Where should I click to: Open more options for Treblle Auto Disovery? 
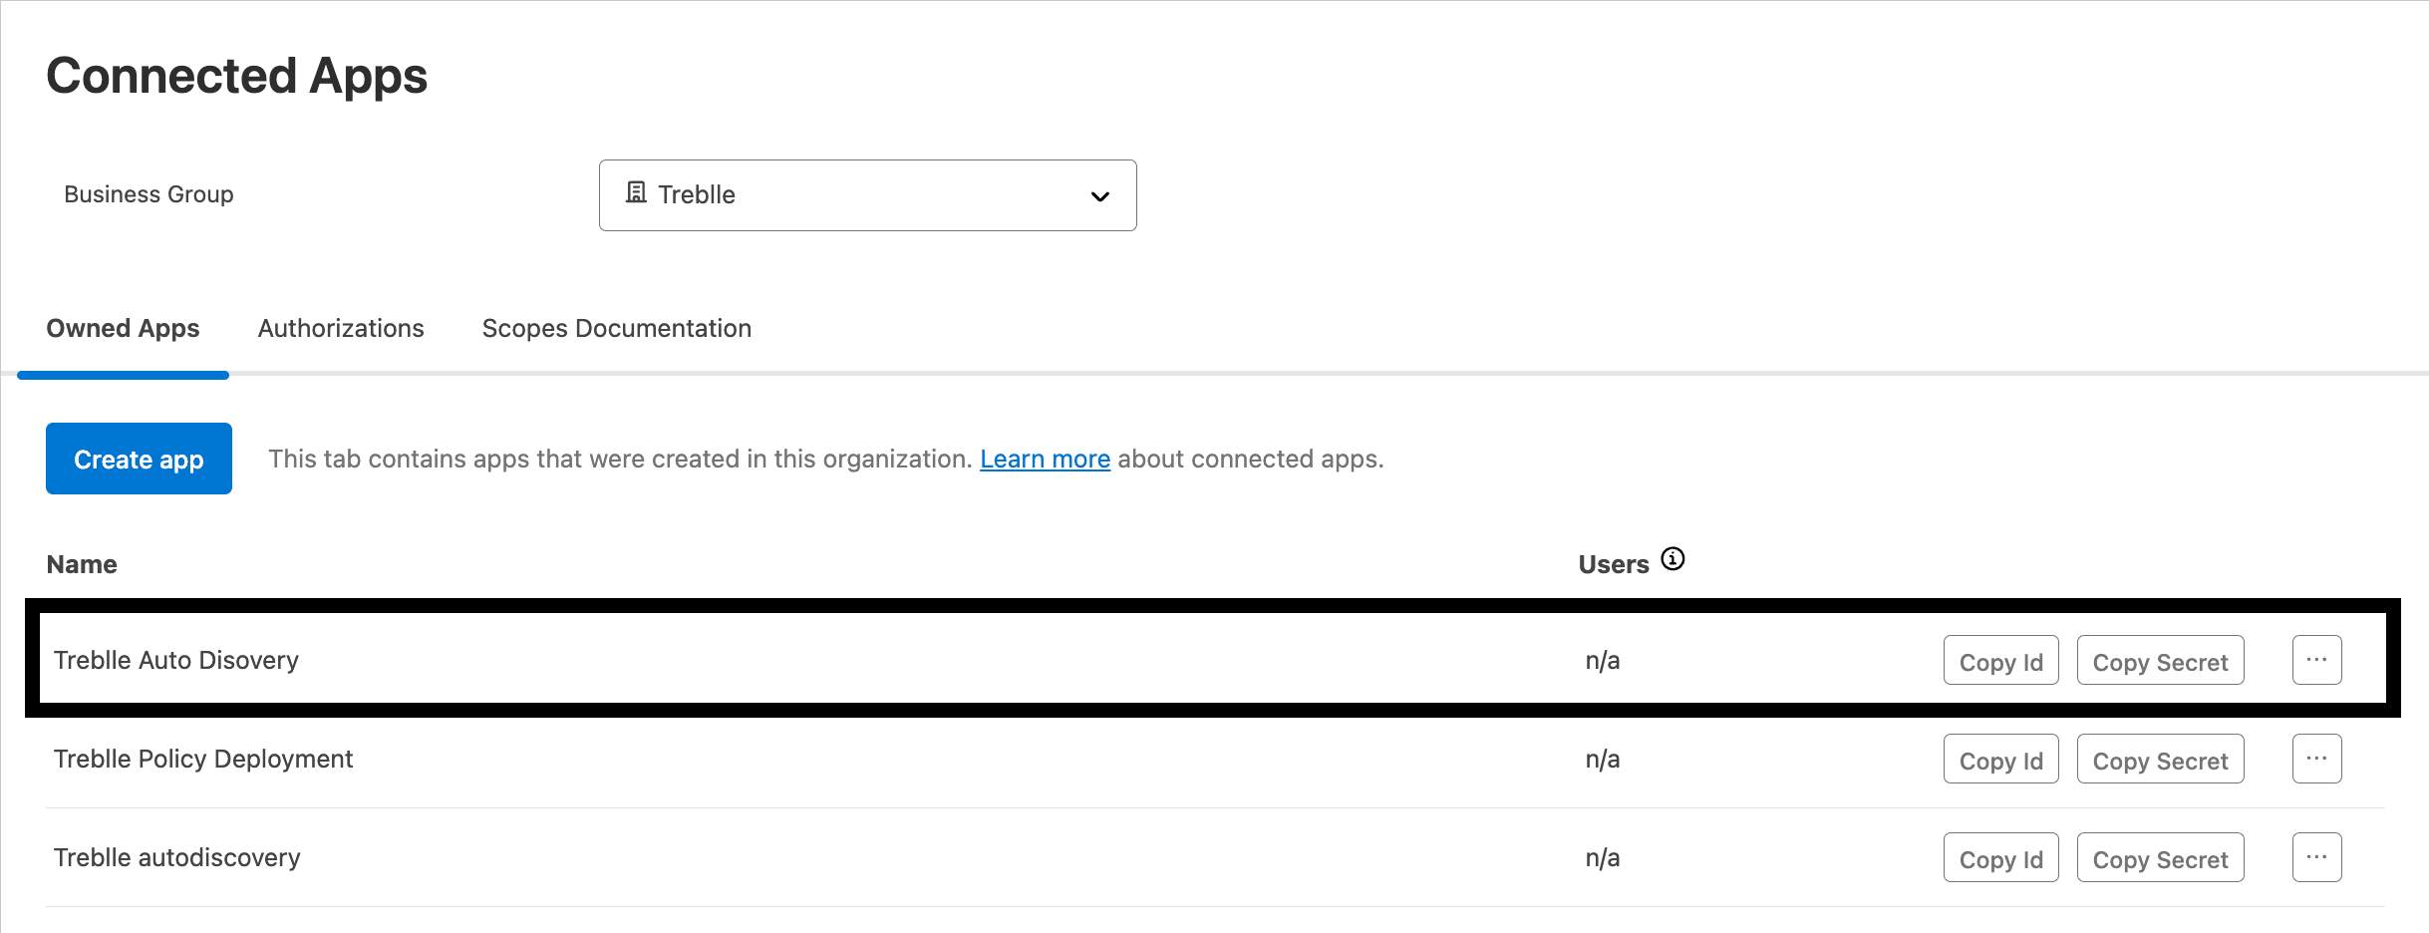coord(2315,660)
